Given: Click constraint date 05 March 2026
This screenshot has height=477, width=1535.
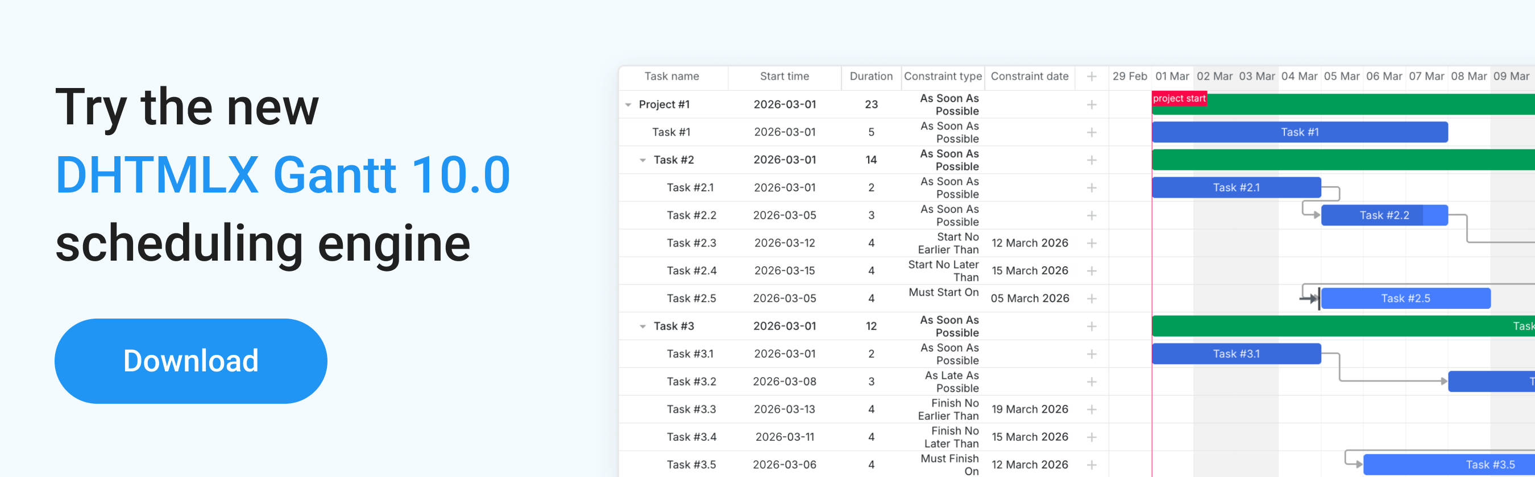Looking at the screenshot, I should pos(1030,298).
